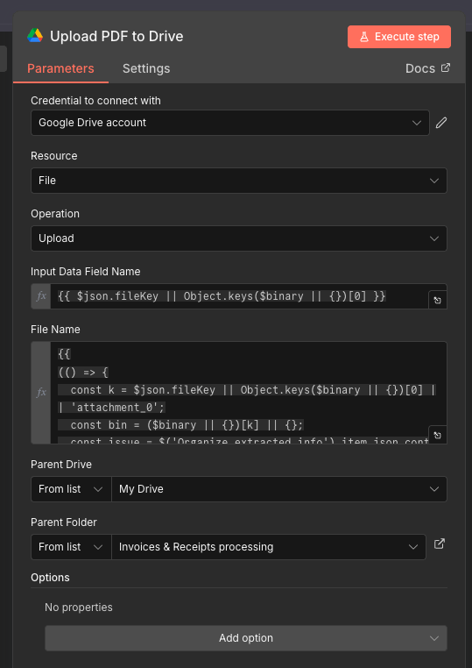The height and width of the screenshot is (668, 472).
Task: Click fx icon beside Input Data Field Name
Action: [41, 296]
